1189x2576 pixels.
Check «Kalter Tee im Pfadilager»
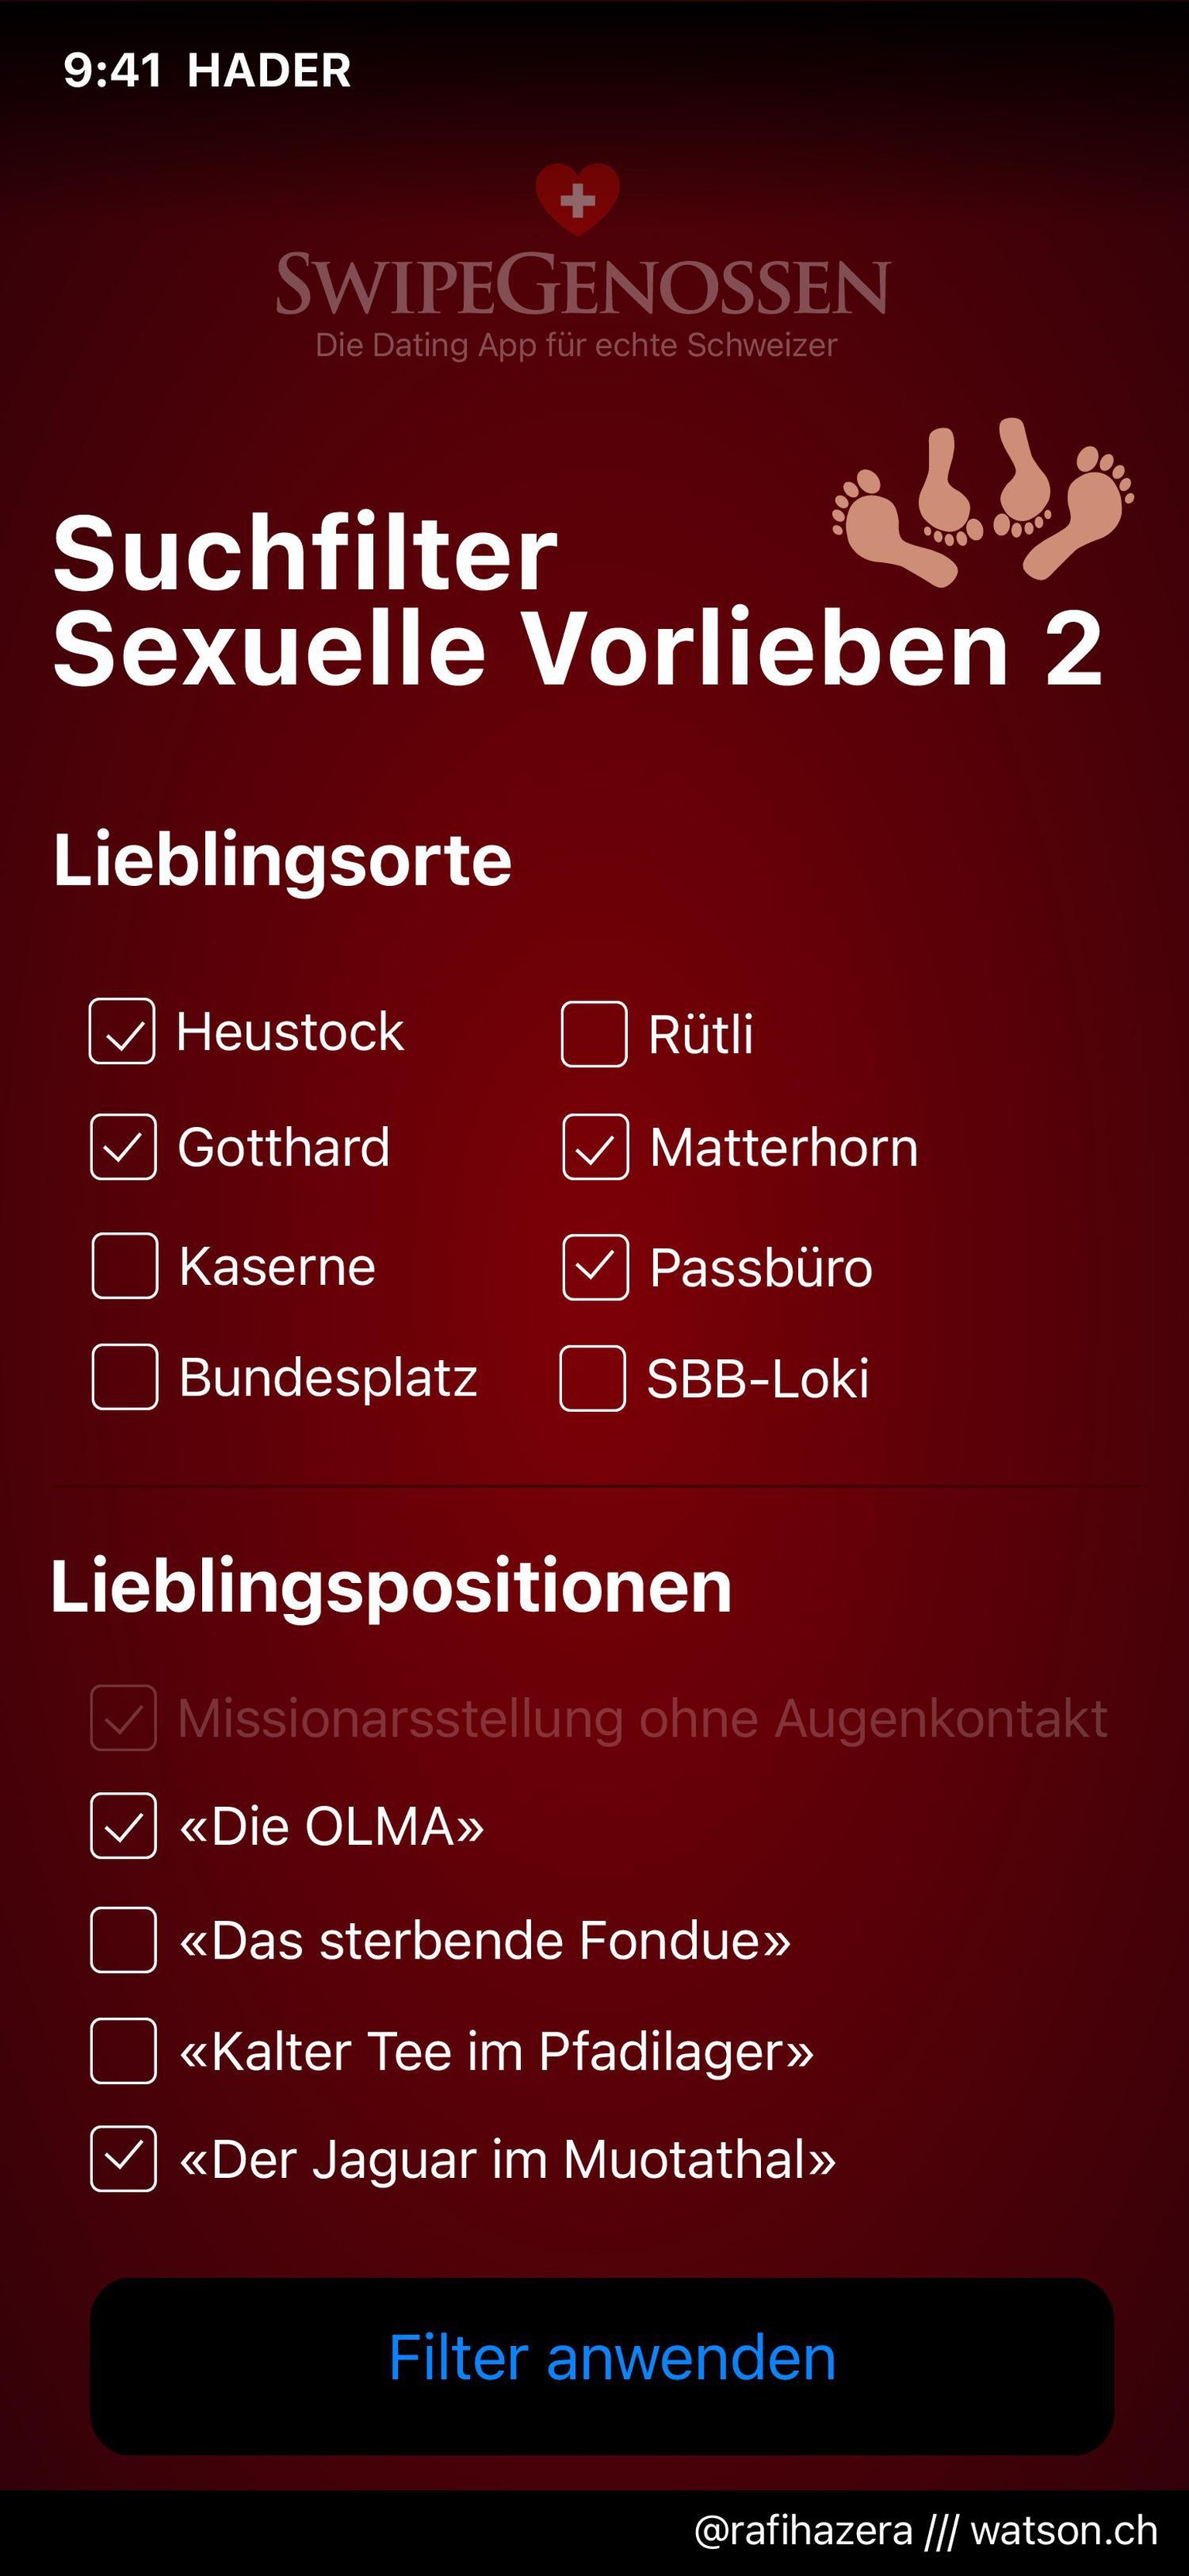124,2051
